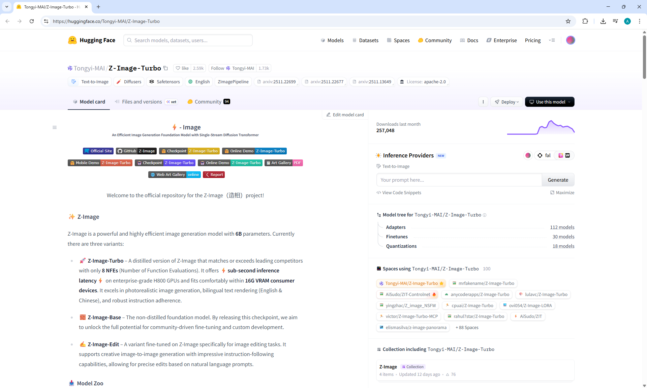Image resolution: width=647 pixels, height=388 pixels.
Task: Open the +88 Spaces link
Action: (467, 328)
